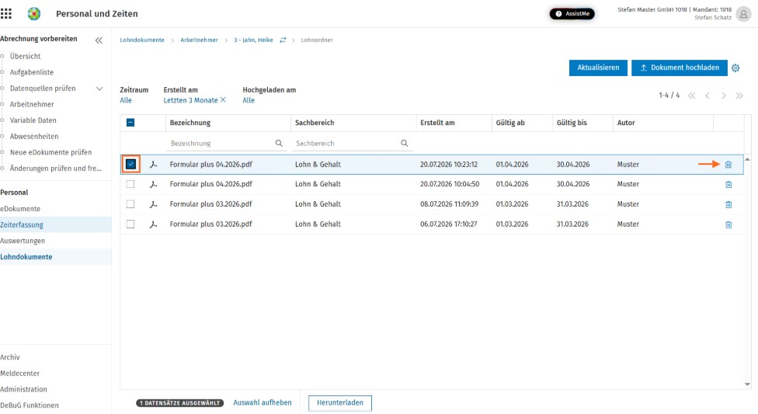The width and height of the screenshot is (758, 414).
Task: Delete document created 08.07.2026 11:09:39 via trash icon
Action: click(728, 204)
